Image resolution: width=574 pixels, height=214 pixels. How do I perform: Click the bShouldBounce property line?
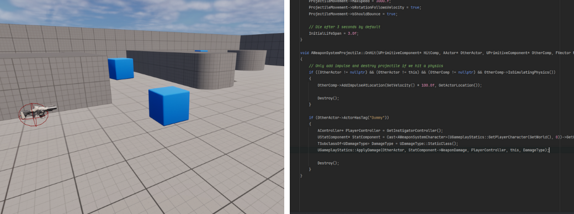point(353,14)
